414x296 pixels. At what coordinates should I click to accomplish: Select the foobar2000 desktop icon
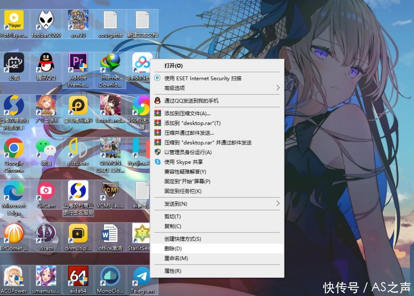46,24
